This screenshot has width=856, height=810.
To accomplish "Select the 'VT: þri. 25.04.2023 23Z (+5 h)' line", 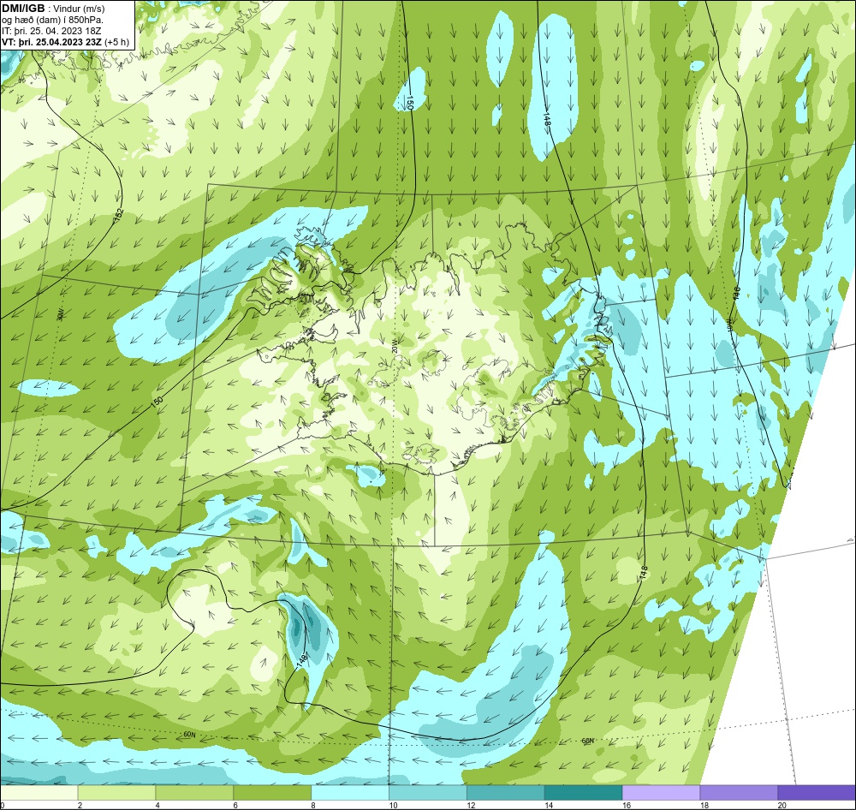I will pyautogui.click(x=66, y=41).
